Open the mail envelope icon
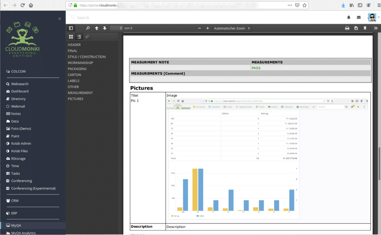Image resolution: width=381 pixels, height=235 pixels. [x=359, y=17]
